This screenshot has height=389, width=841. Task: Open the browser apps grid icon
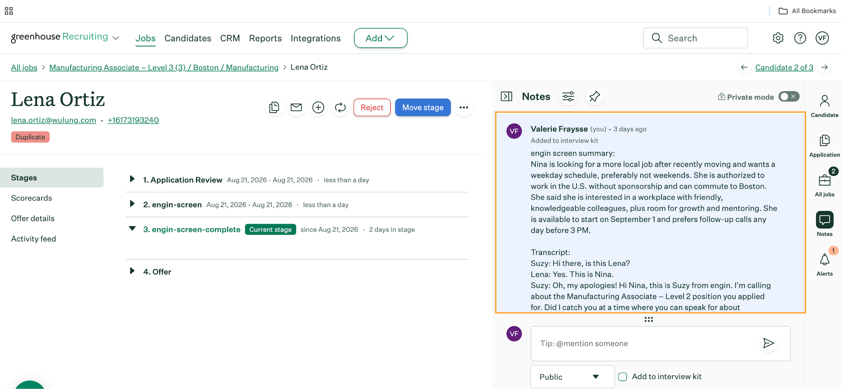click(9, 11)
